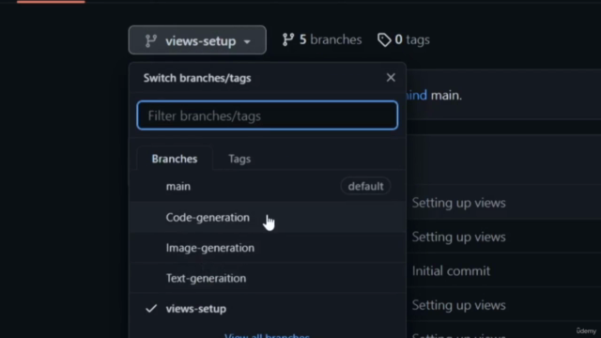Click the default badge on main
The width and height of the screenshot is (601, 338).
pos(365,186)
